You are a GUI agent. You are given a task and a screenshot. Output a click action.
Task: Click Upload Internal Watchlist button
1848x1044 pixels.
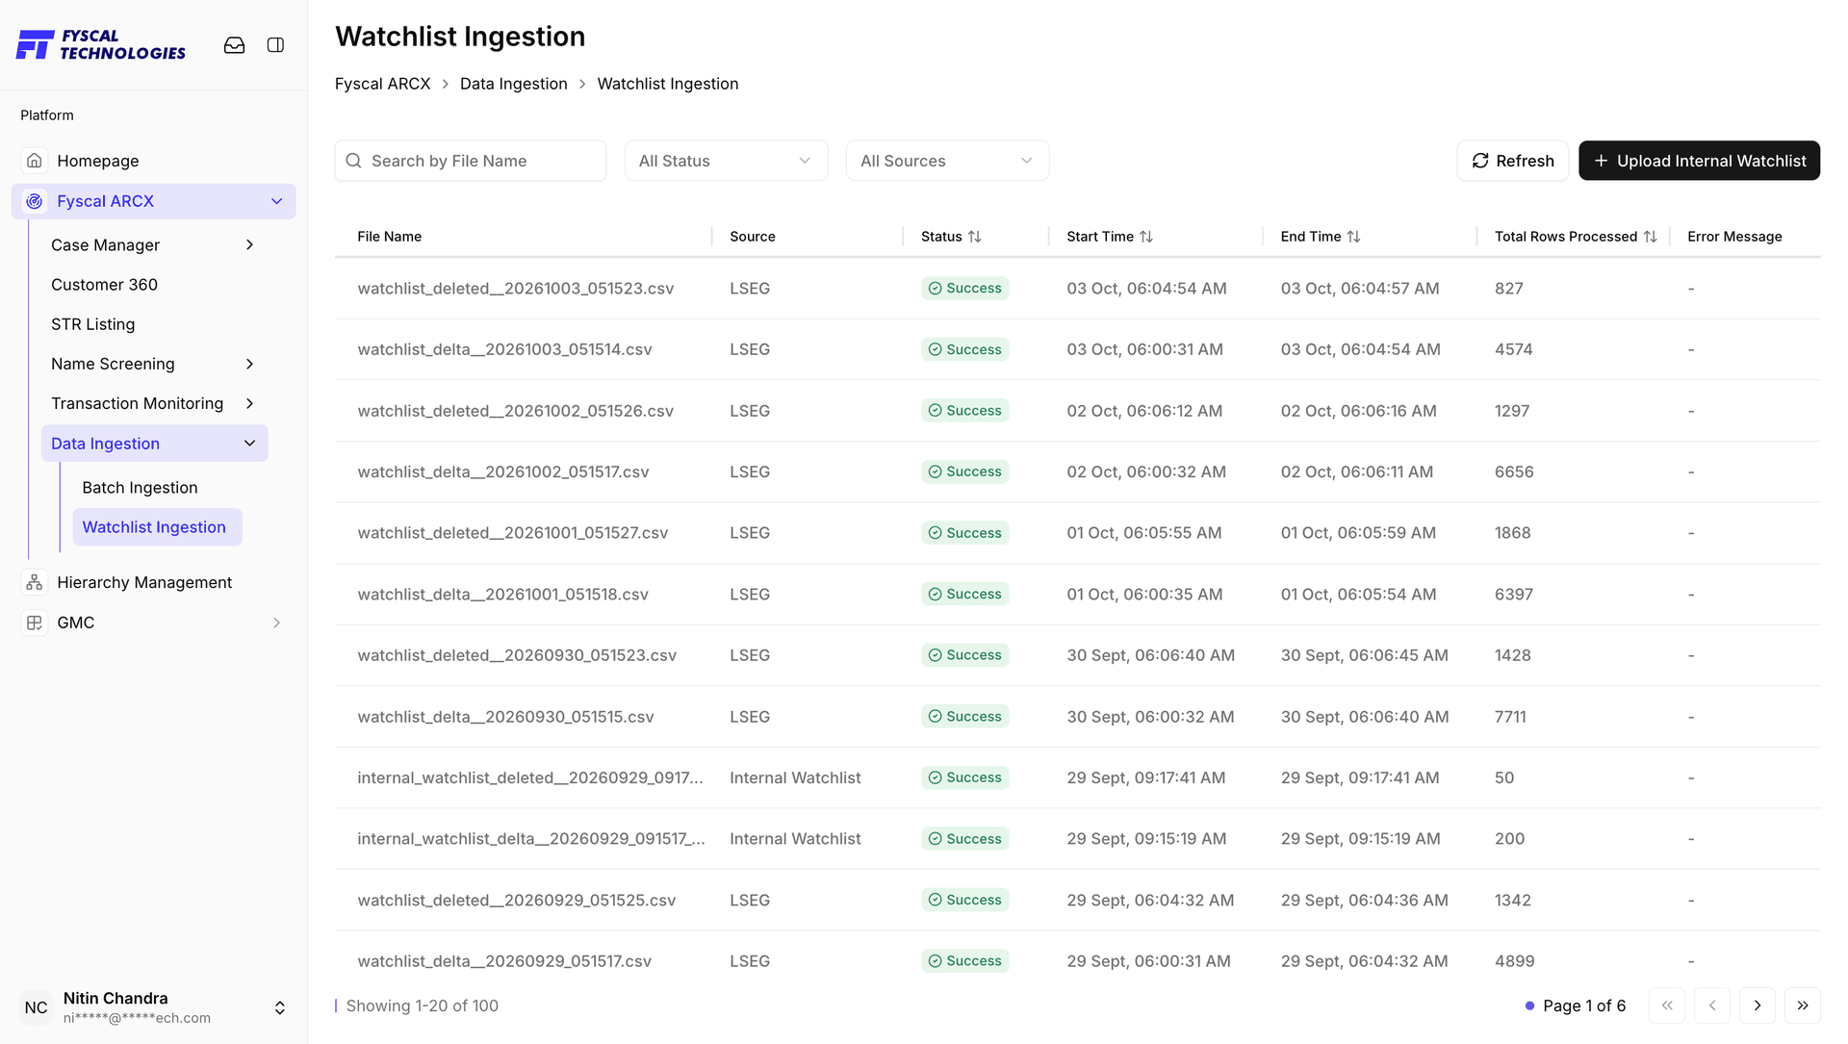click(1699, 161)
